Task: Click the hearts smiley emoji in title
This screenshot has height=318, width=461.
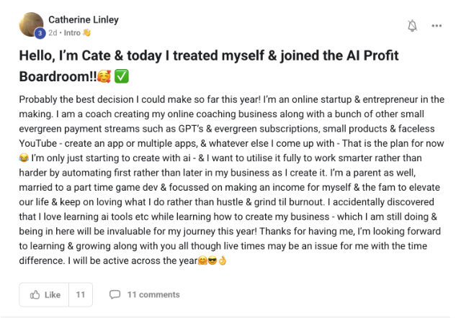Action: click(x=104, y=76)
